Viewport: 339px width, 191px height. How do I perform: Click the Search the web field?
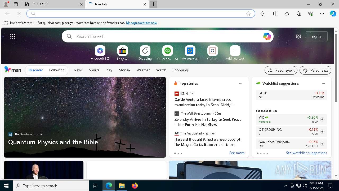point(167,36)
